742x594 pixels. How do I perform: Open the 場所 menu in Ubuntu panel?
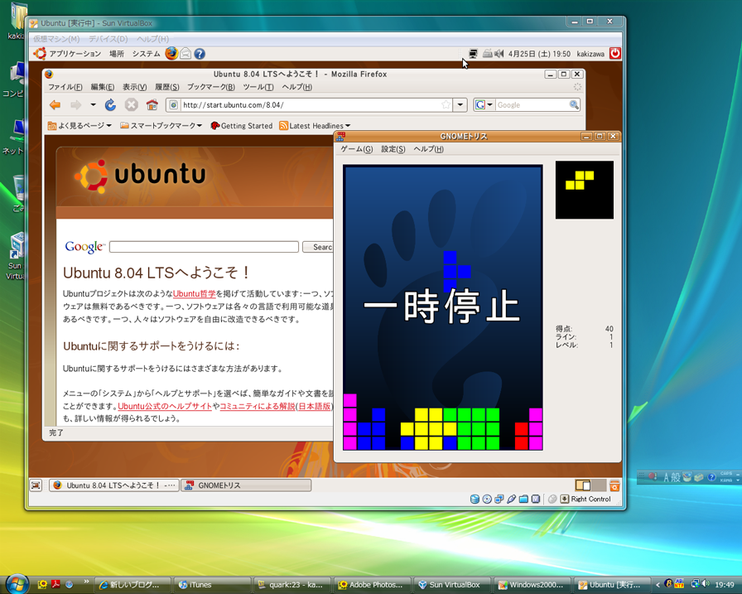pyautogui.click(x=117, y=54)
